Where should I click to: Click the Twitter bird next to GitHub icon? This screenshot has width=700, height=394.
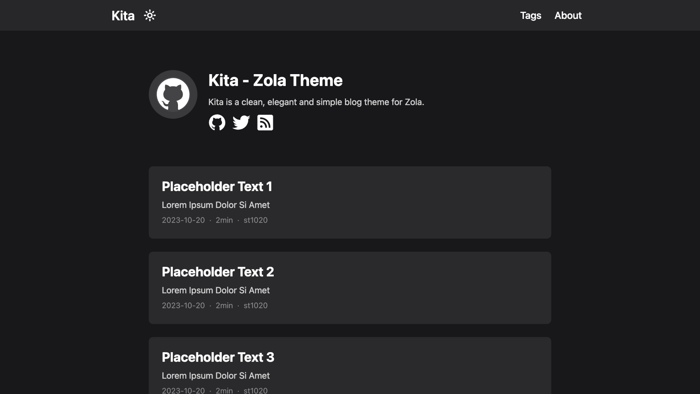coord(241,123)
